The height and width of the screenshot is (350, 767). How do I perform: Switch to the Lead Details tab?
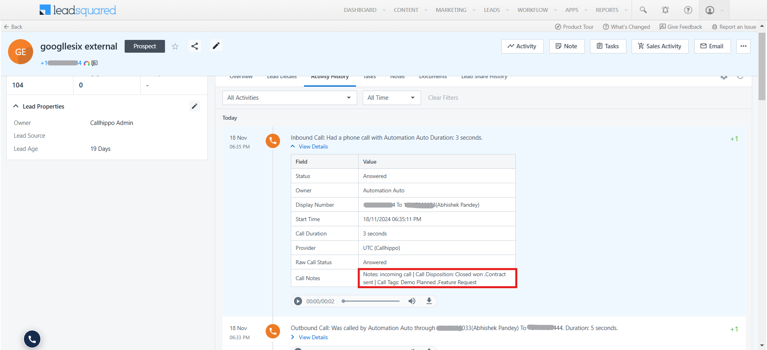click(282, 77)
